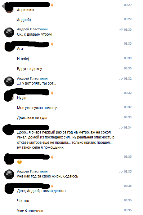Select the message "Мне уже нужна помощь"
Screen dimensions: 143x215
click(x=37, y=108)
